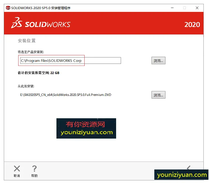Click the 安装位置 heading
The image size is (209, 183).
click(x=27, y=41)
